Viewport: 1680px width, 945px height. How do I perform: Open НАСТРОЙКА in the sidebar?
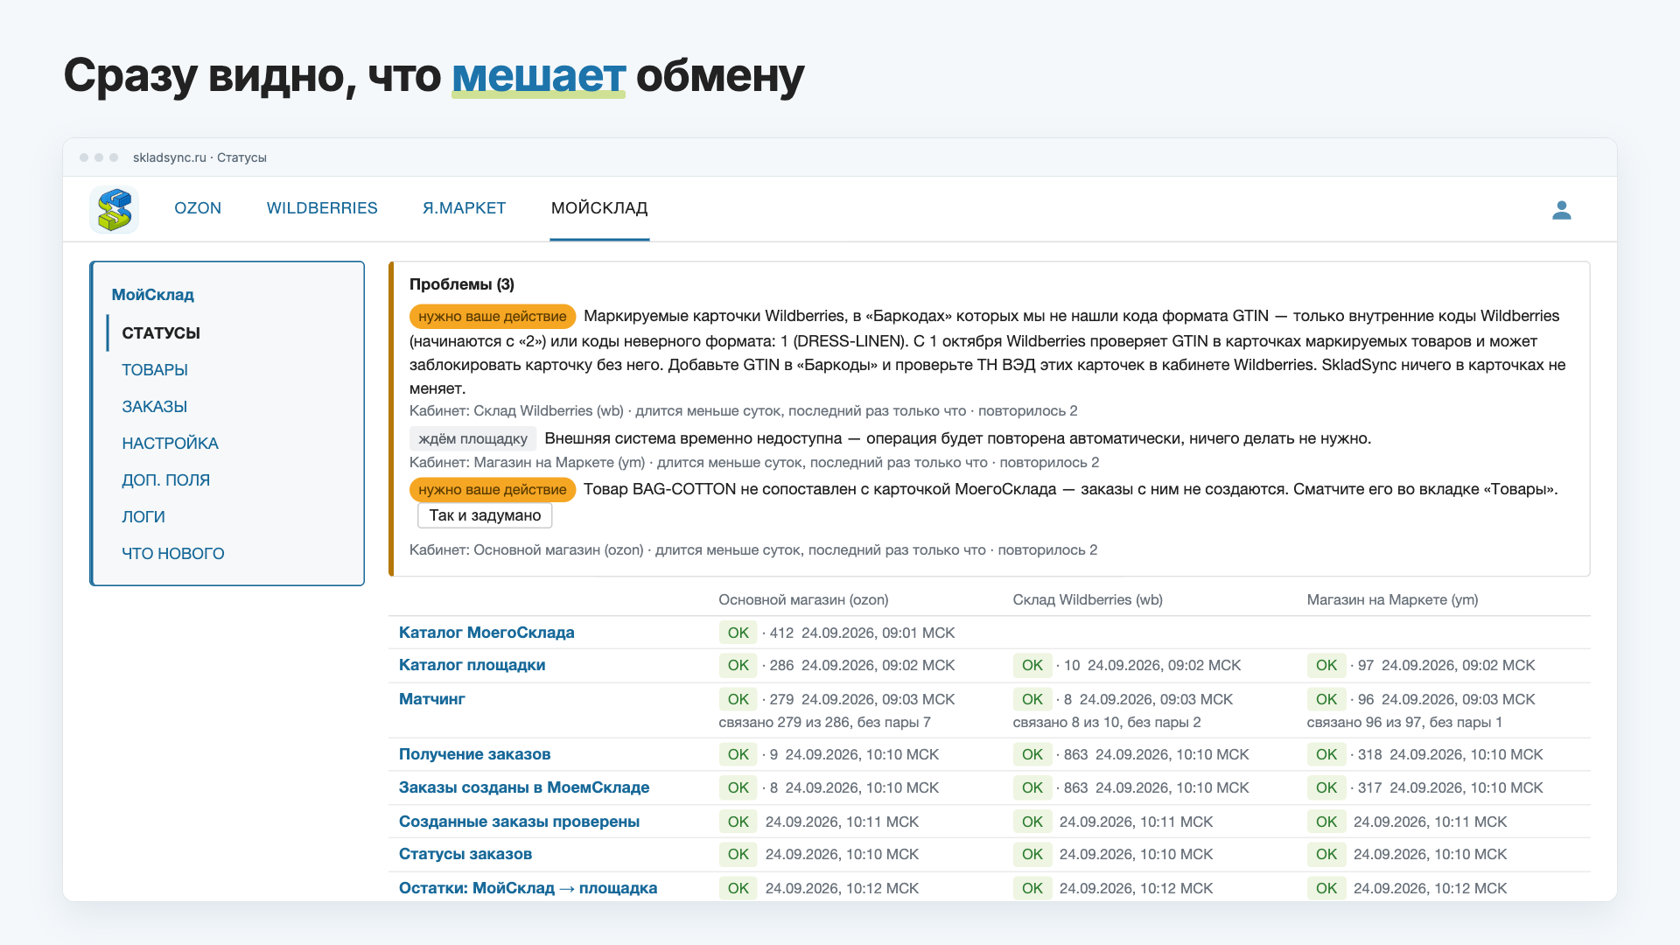pos(171,444)
